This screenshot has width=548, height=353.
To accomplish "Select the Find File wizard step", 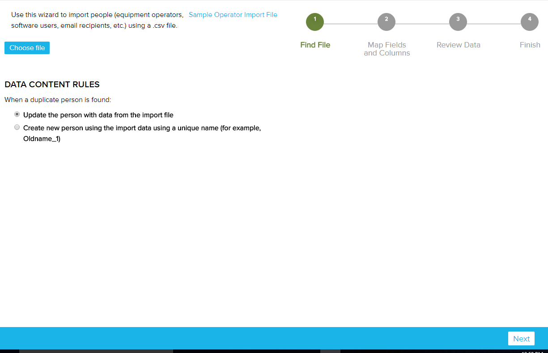I will coord(315,45).
